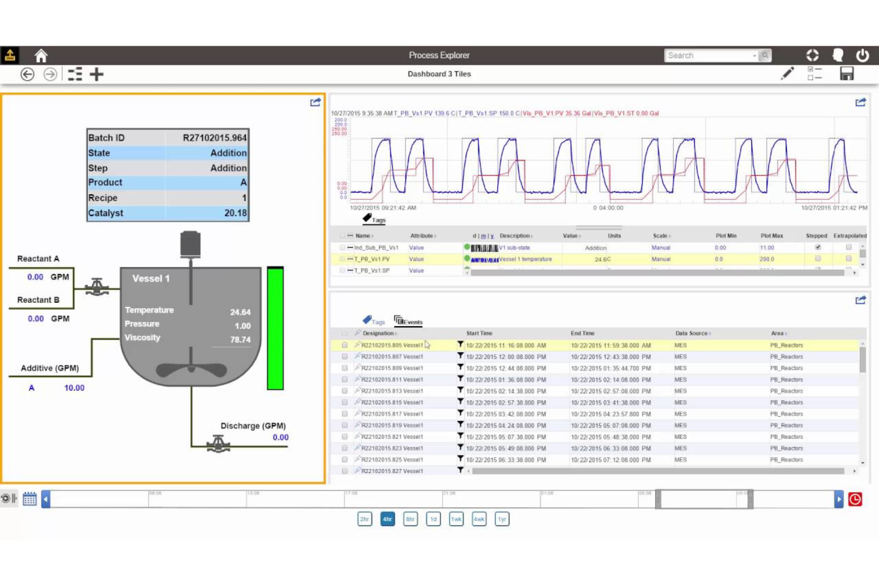
Task: Click the Reactant valve symbol
Action: [97, 287]
